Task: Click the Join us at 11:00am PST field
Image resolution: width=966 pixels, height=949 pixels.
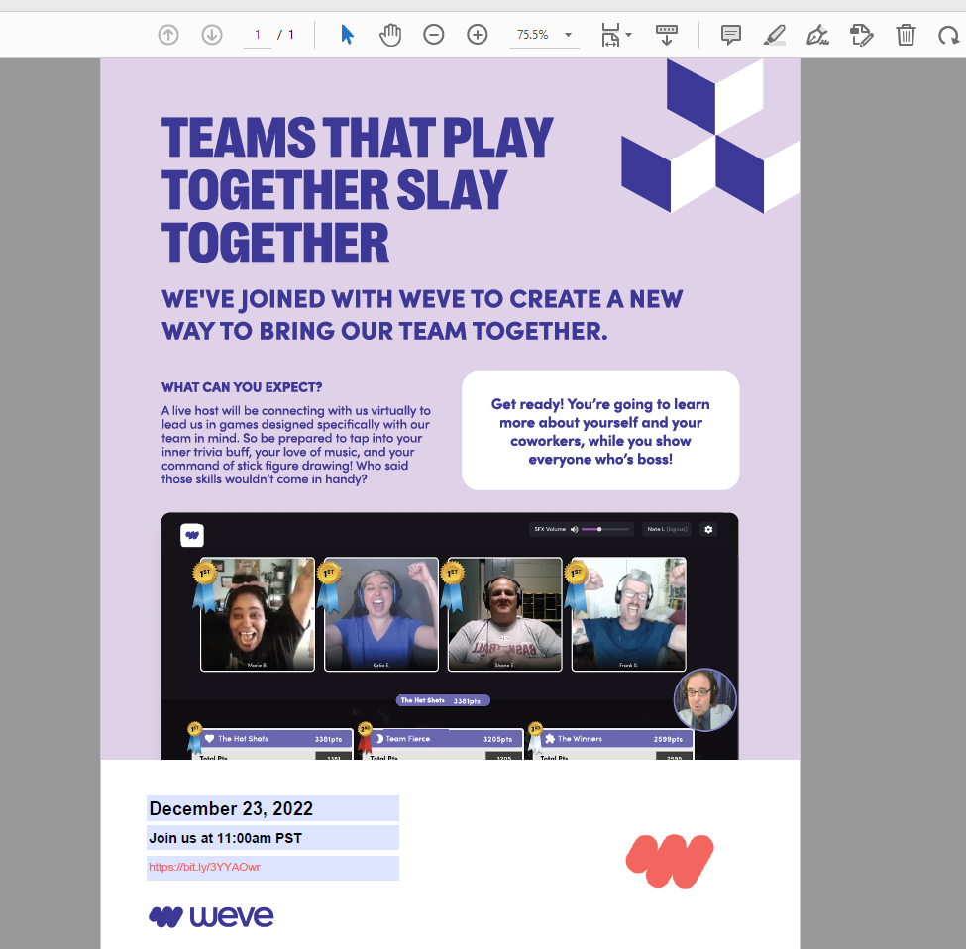Action: tap(272, 838)
